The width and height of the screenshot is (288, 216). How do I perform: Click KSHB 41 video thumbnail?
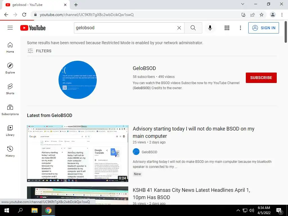coord(78,196)
